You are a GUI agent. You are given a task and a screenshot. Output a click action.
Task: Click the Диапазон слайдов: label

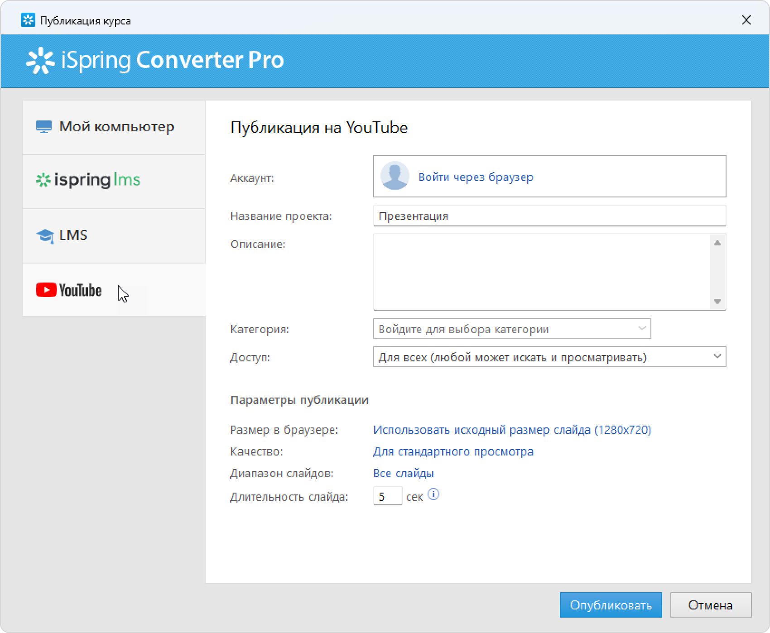pos(282,473)
